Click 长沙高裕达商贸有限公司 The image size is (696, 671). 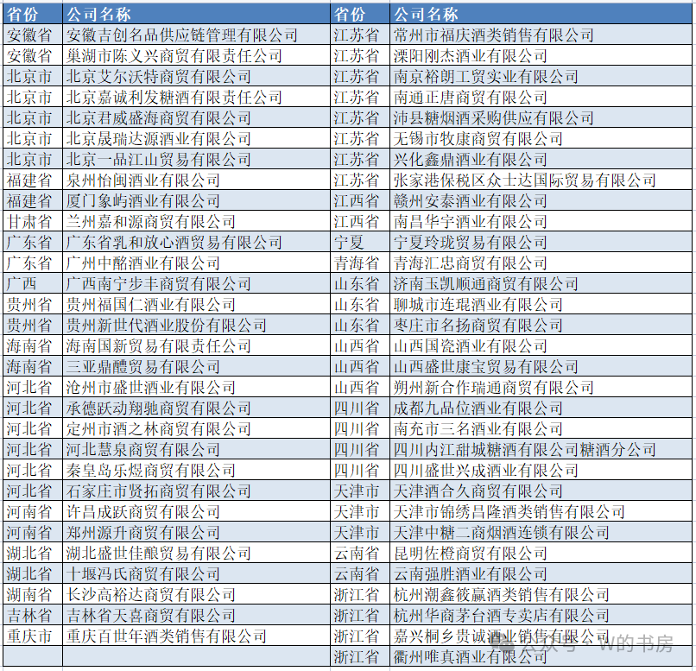click(x=196, y=594)
